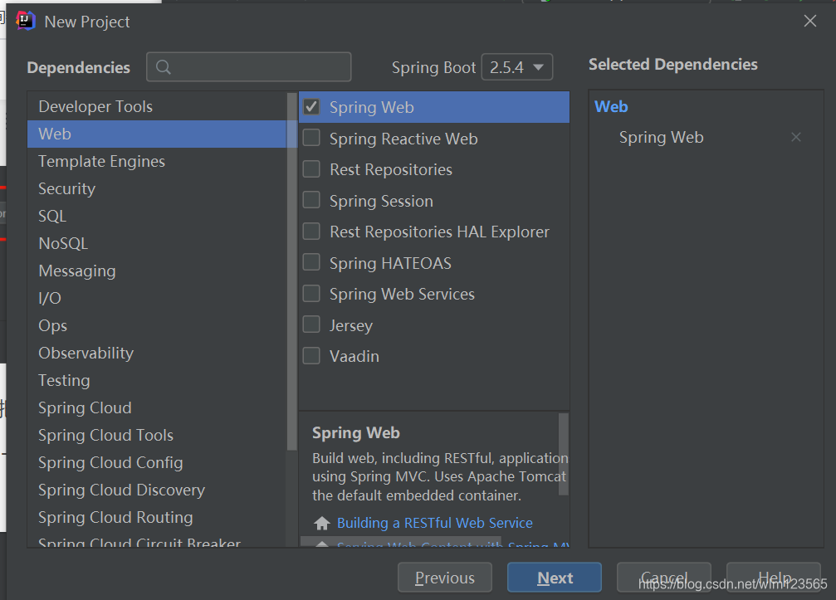This screenshot has height=600, width=836.
Task: Click the Spring Reactive Web label
Action: pyautogui.click(x=403, y=139)
